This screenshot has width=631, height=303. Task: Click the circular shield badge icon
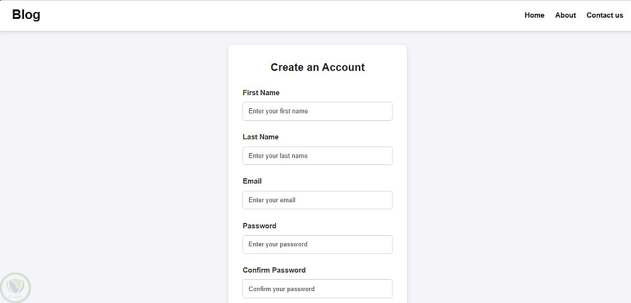coord(15,288)
